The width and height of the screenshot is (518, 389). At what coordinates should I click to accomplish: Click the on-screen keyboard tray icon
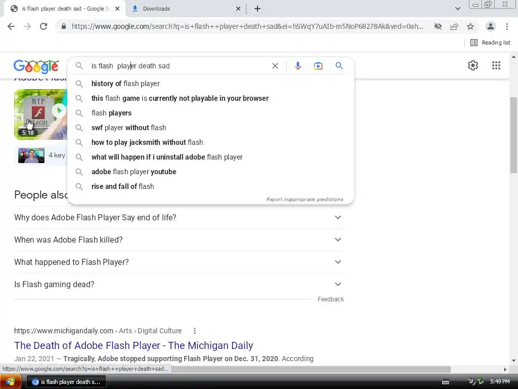click(445, 382)
